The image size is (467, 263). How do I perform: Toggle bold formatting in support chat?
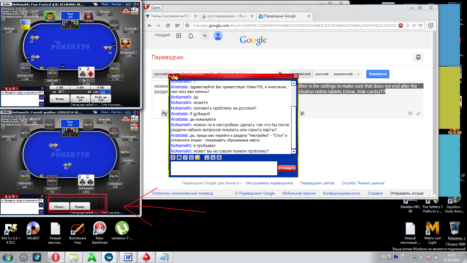tap(179, 158)
